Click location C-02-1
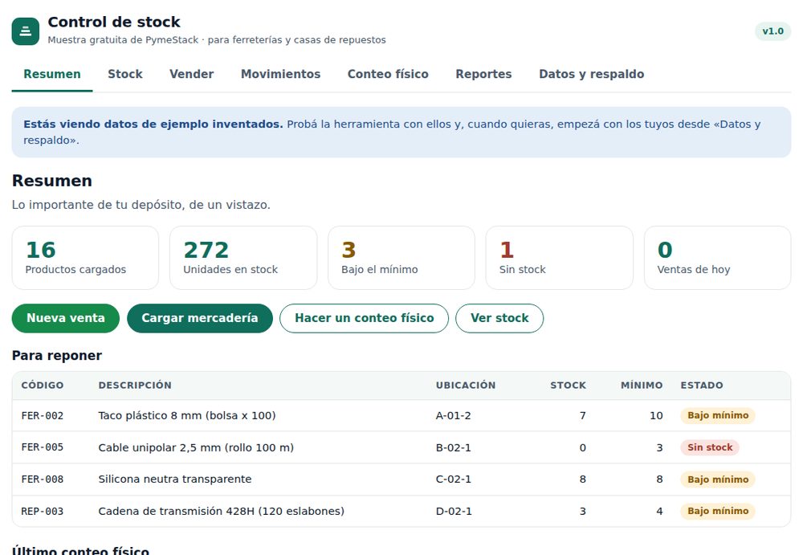 pyautogui.click(x=453, y=480)
